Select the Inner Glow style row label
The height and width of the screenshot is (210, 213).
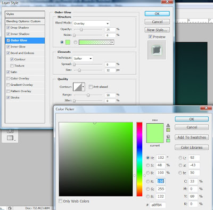[18, 47]
